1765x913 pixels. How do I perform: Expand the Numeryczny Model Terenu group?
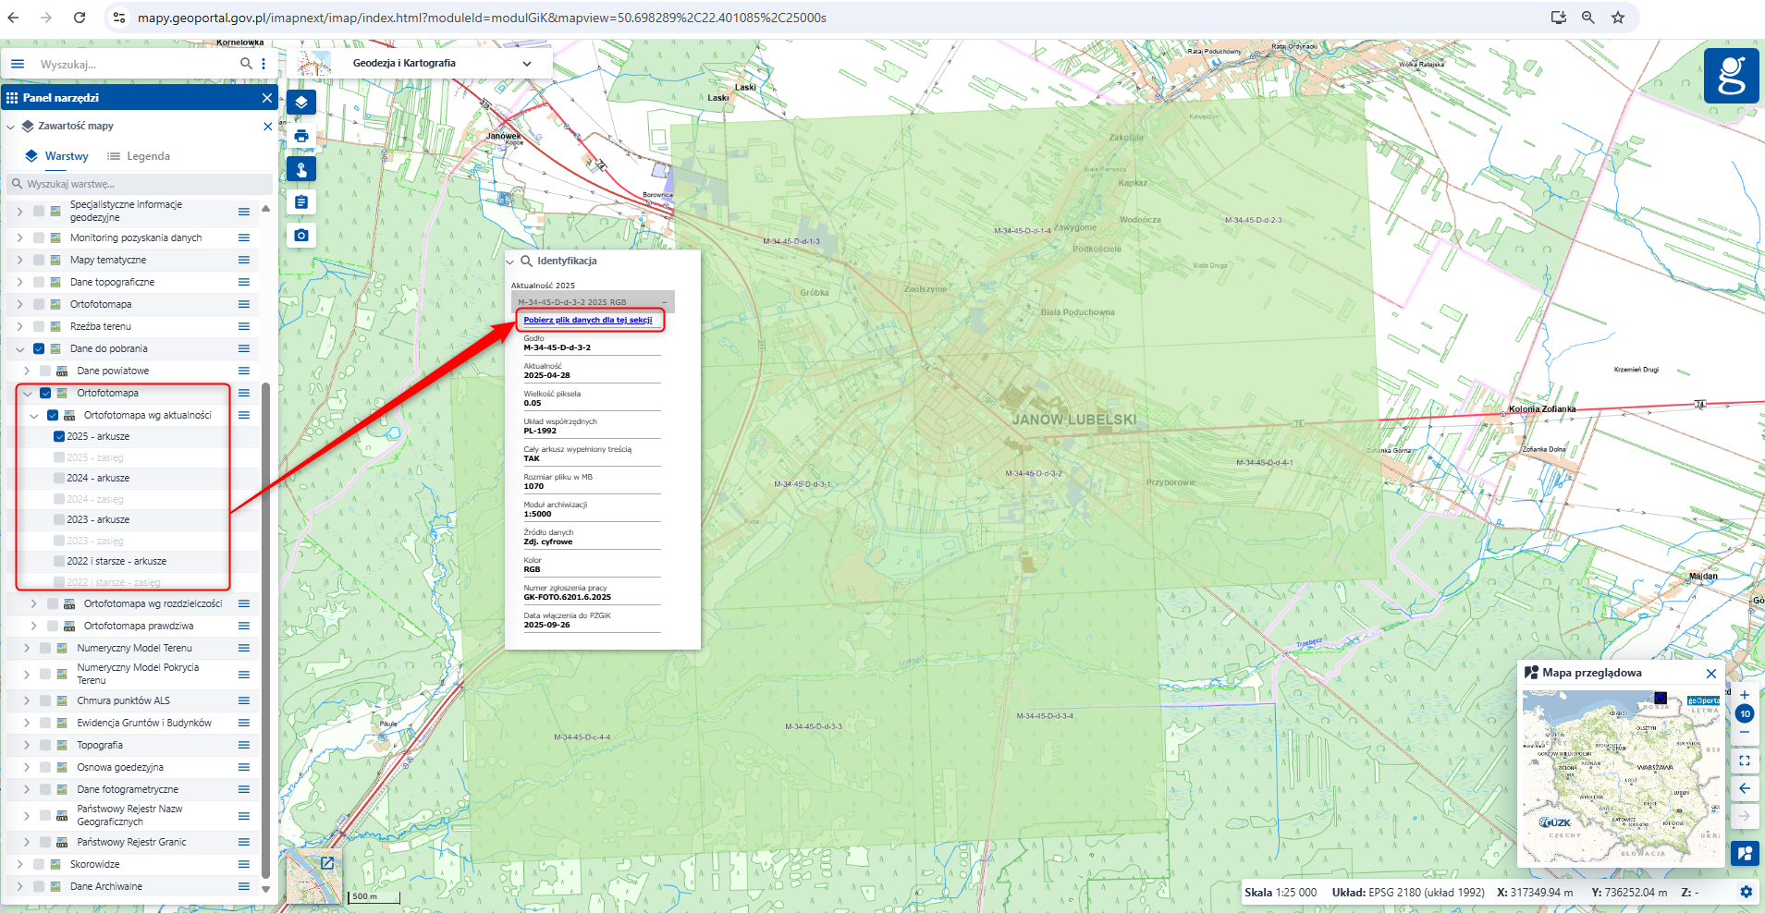[27, 648]
